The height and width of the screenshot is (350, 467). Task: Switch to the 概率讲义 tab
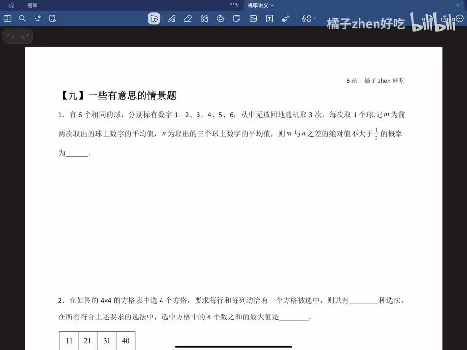pyautogui.click(x=258, y=5)
